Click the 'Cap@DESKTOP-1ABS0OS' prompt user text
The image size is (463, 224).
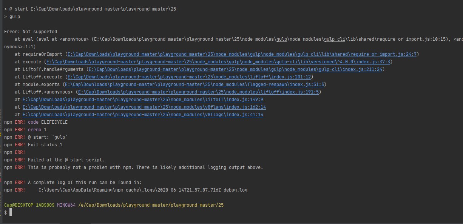(29, 205)
